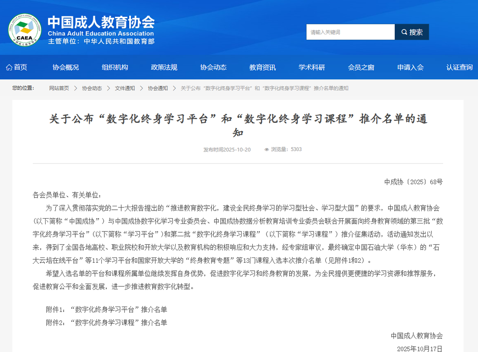Click the CAEA association logo
Viewport: 478px width, 352px height.
(x=24, y=30)
